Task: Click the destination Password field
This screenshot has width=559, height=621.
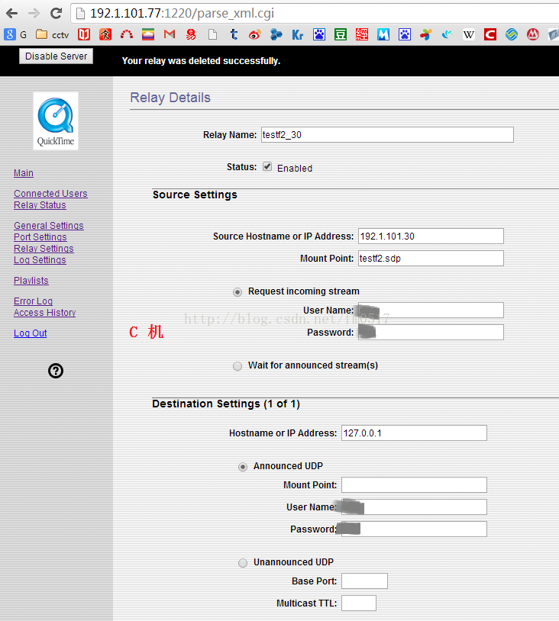Action: pos(415,529)
